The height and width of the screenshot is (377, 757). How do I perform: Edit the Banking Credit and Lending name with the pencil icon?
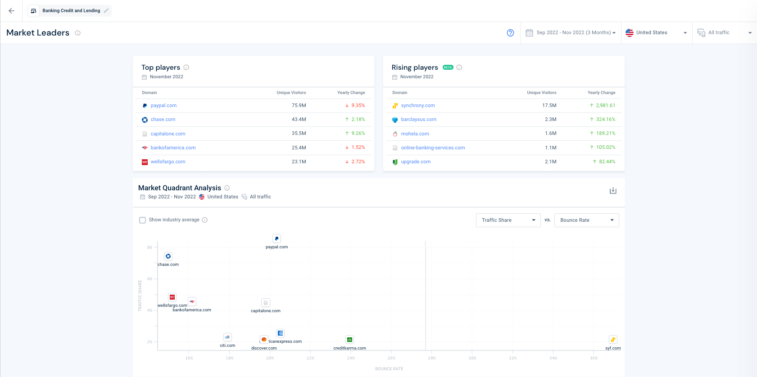106,11
